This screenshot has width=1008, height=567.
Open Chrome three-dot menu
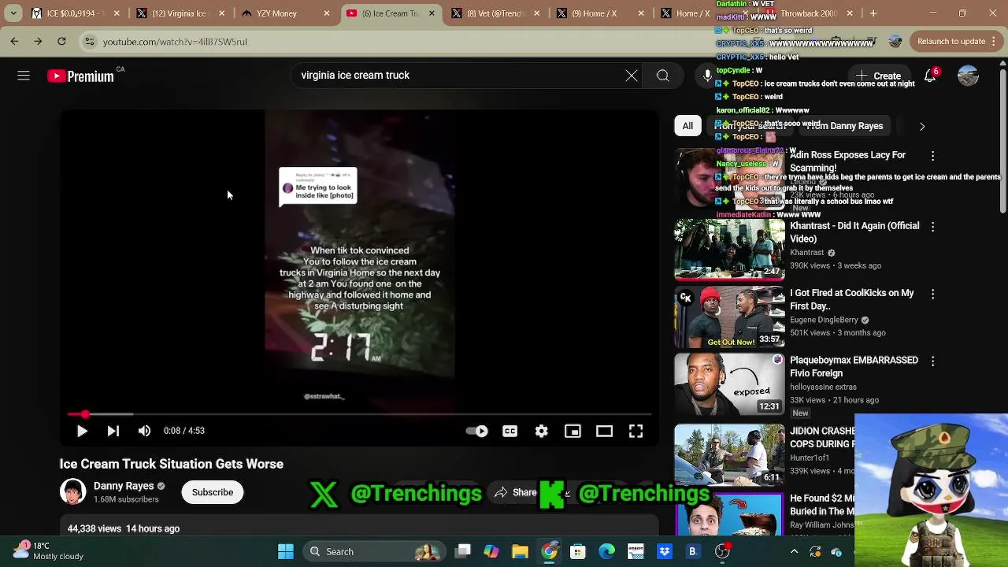click(995, 42)
